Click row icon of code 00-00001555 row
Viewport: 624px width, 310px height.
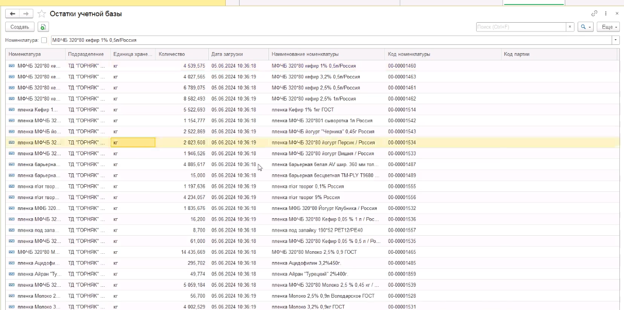pos(12,186)
